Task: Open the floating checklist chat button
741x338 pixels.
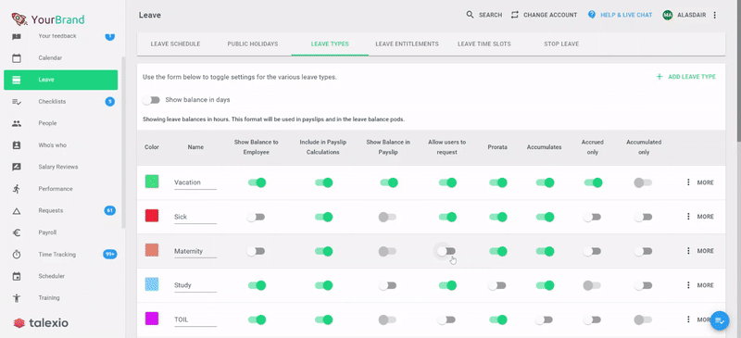Action: (x=720, y=320)
